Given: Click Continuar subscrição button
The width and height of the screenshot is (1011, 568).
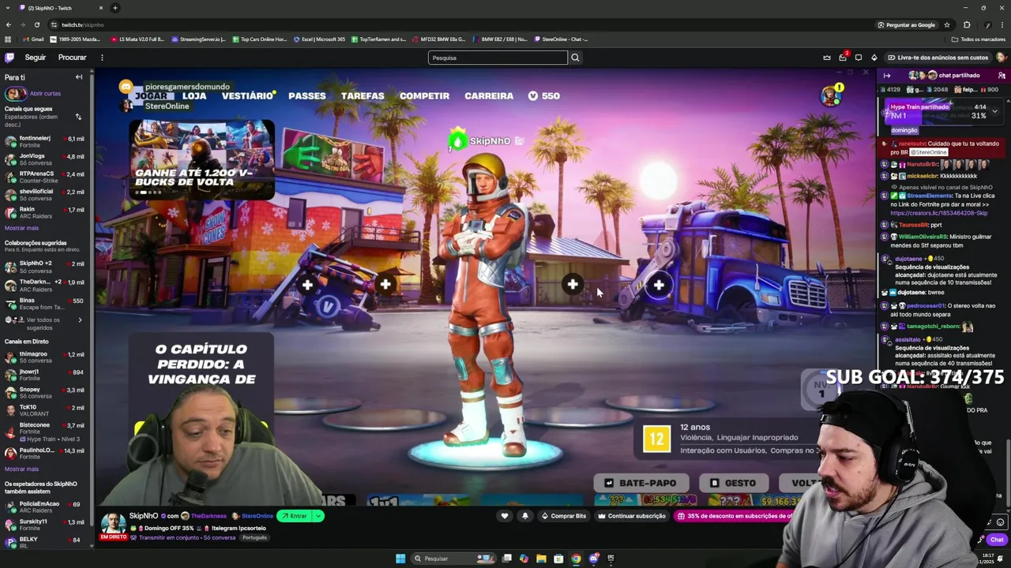Looking at the screenshot, I should click(631, 516).
